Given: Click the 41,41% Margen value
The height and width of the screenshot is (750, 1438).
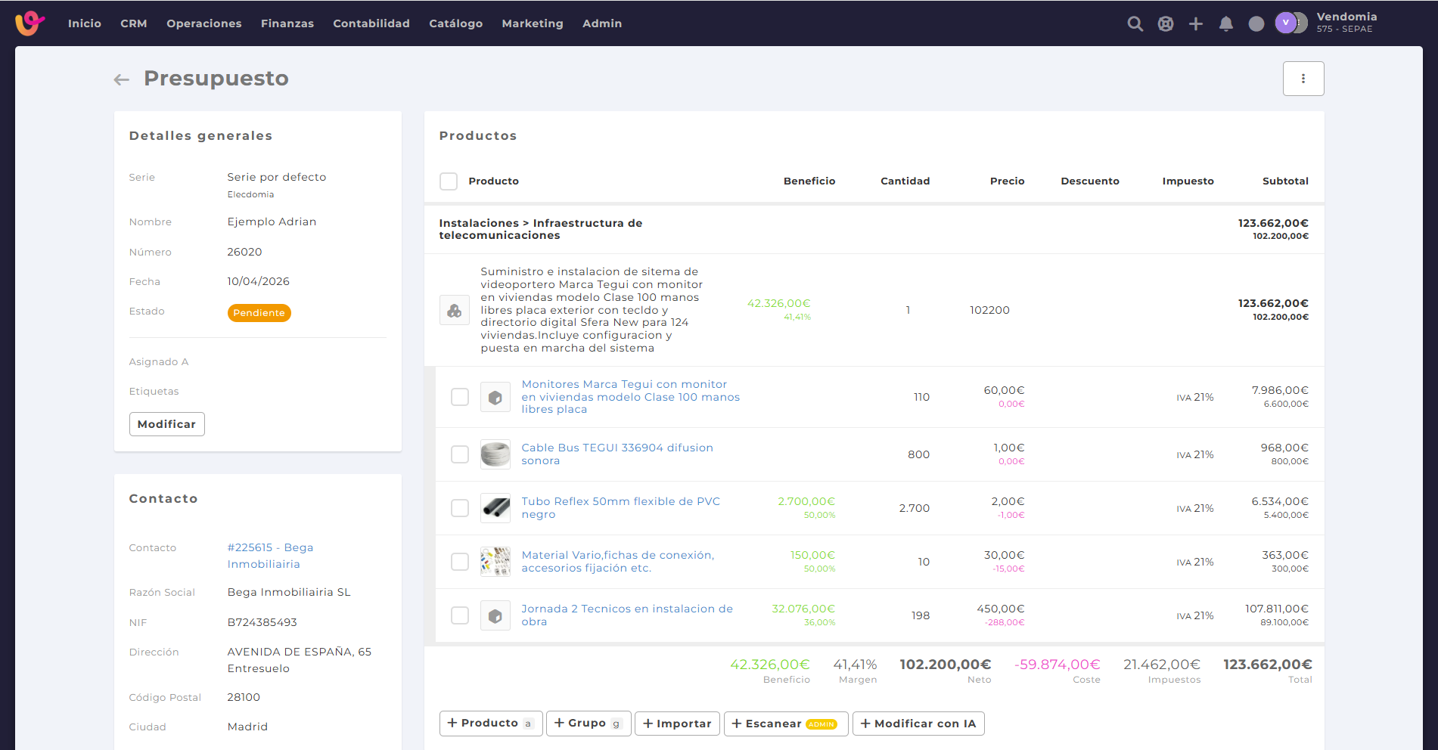Looking at the screenshot, I should click(855, 665).
